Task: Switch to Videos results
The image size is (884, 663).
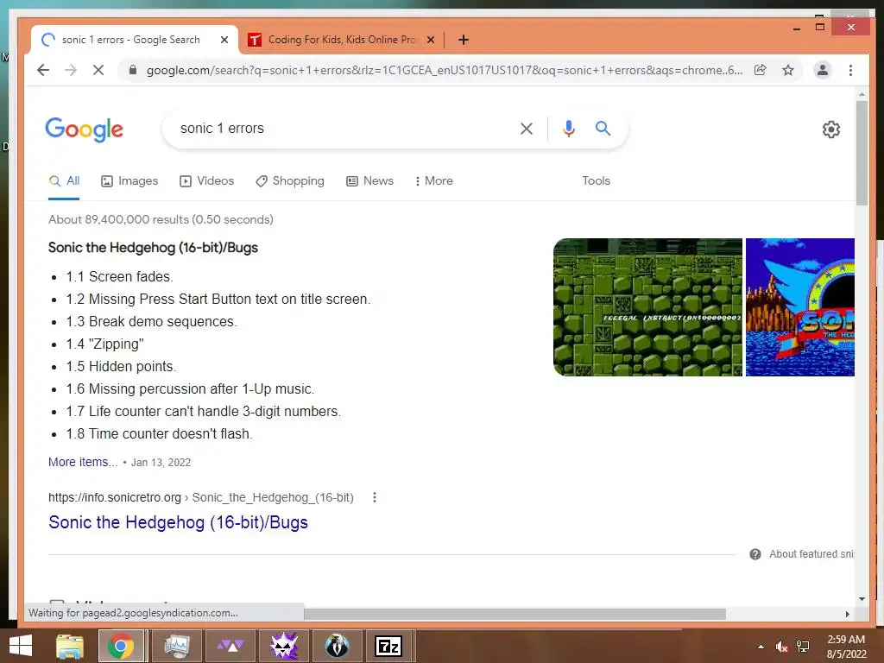Action: 207,181
